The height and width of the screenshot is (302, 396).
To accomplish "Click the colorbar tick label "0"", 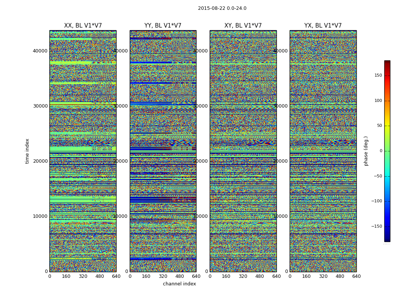I will click(x=381, y=151).
